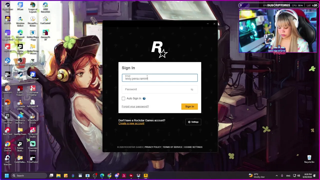
Task: Open Redux Fivem Presets folder
Action: pyautogui.click(x=33, y=49)
